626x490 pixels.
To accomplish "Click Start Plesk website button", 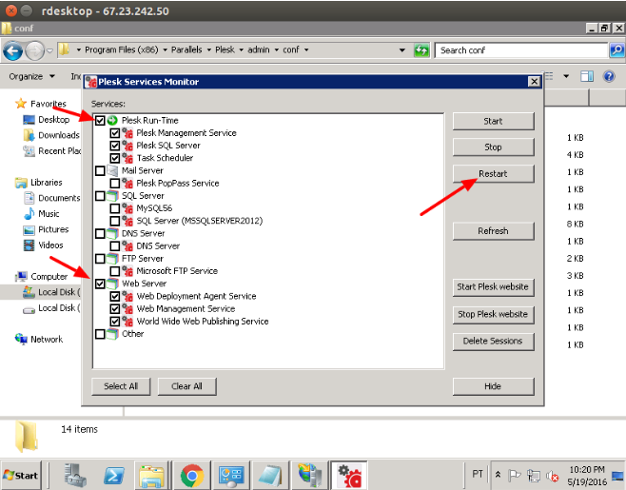I will (x=493, y=286).
